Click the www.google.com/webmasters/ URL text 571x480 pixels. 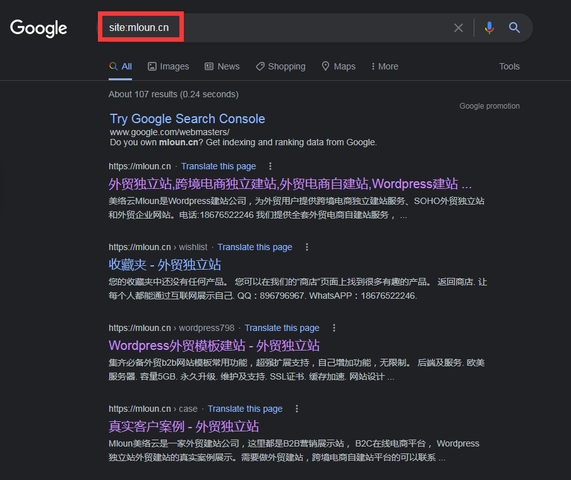(x=170, y=132)
